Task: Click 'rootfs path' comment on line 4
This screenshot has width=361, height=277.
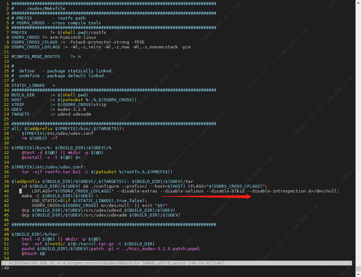Action: (x=72, y=18)
